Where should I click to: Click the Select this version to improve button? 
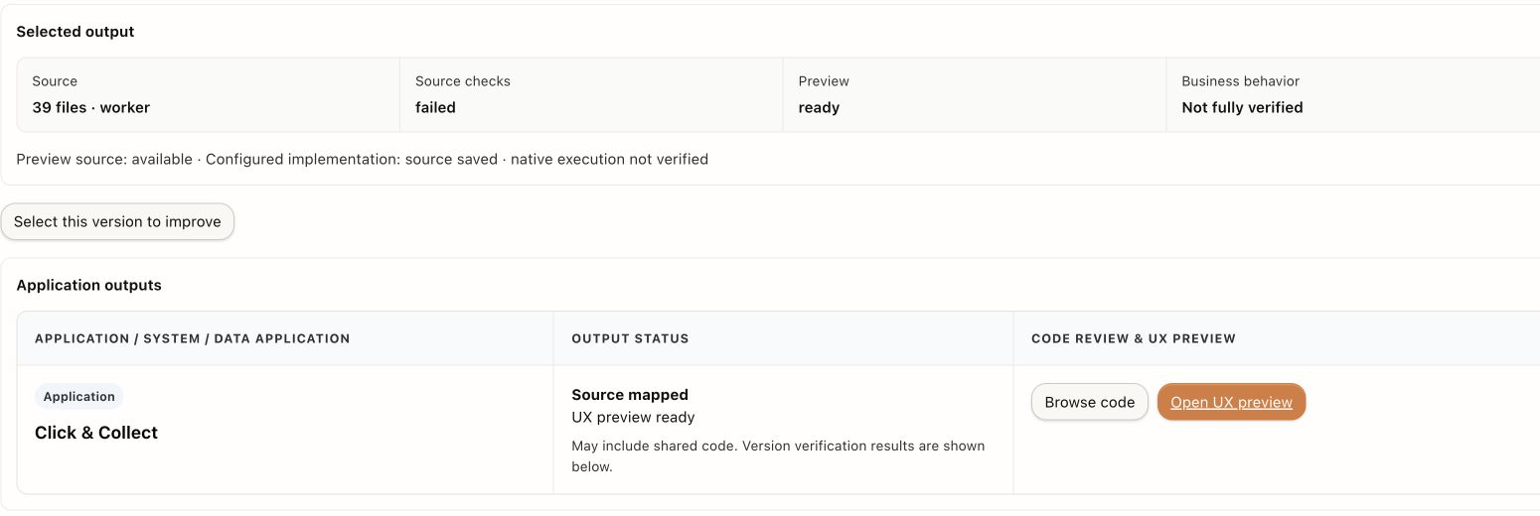point(117,221)
